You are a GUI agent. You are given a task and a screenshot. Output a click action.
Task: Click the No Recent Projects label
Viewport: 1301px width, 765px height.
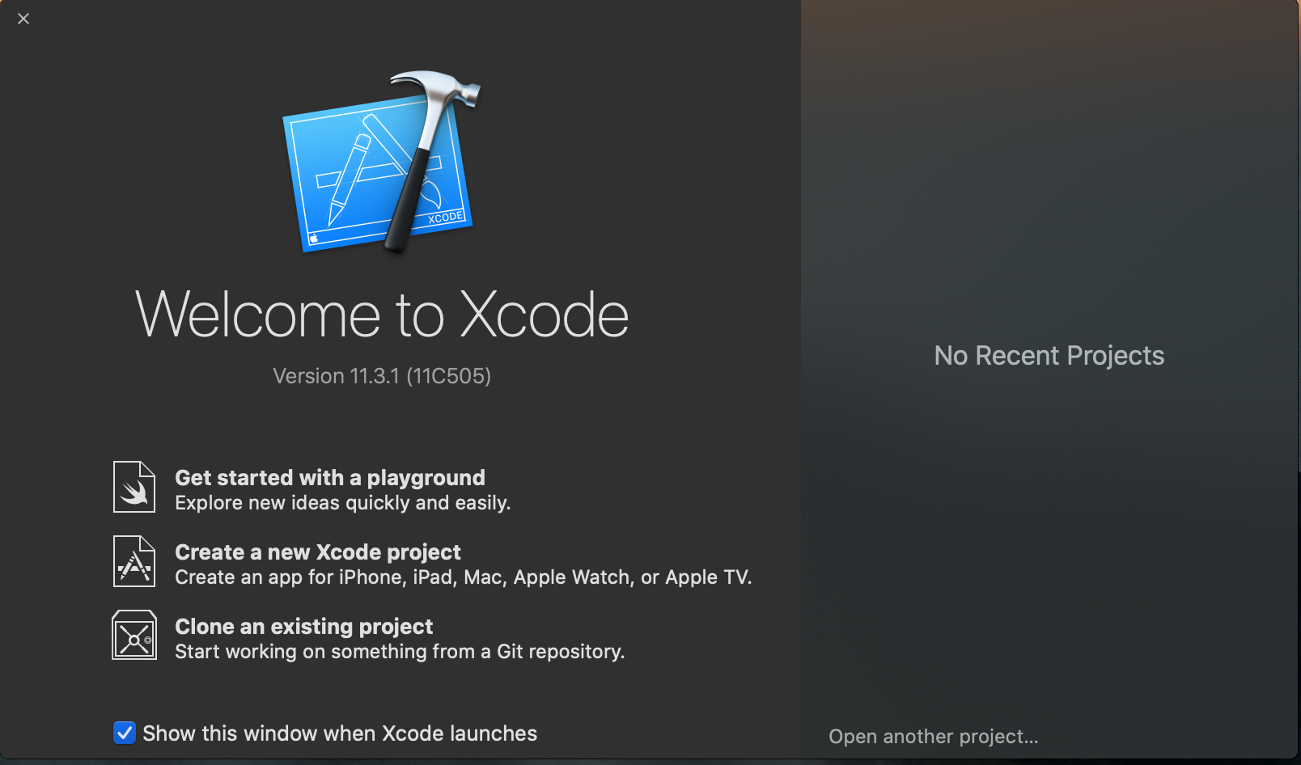1049,356
